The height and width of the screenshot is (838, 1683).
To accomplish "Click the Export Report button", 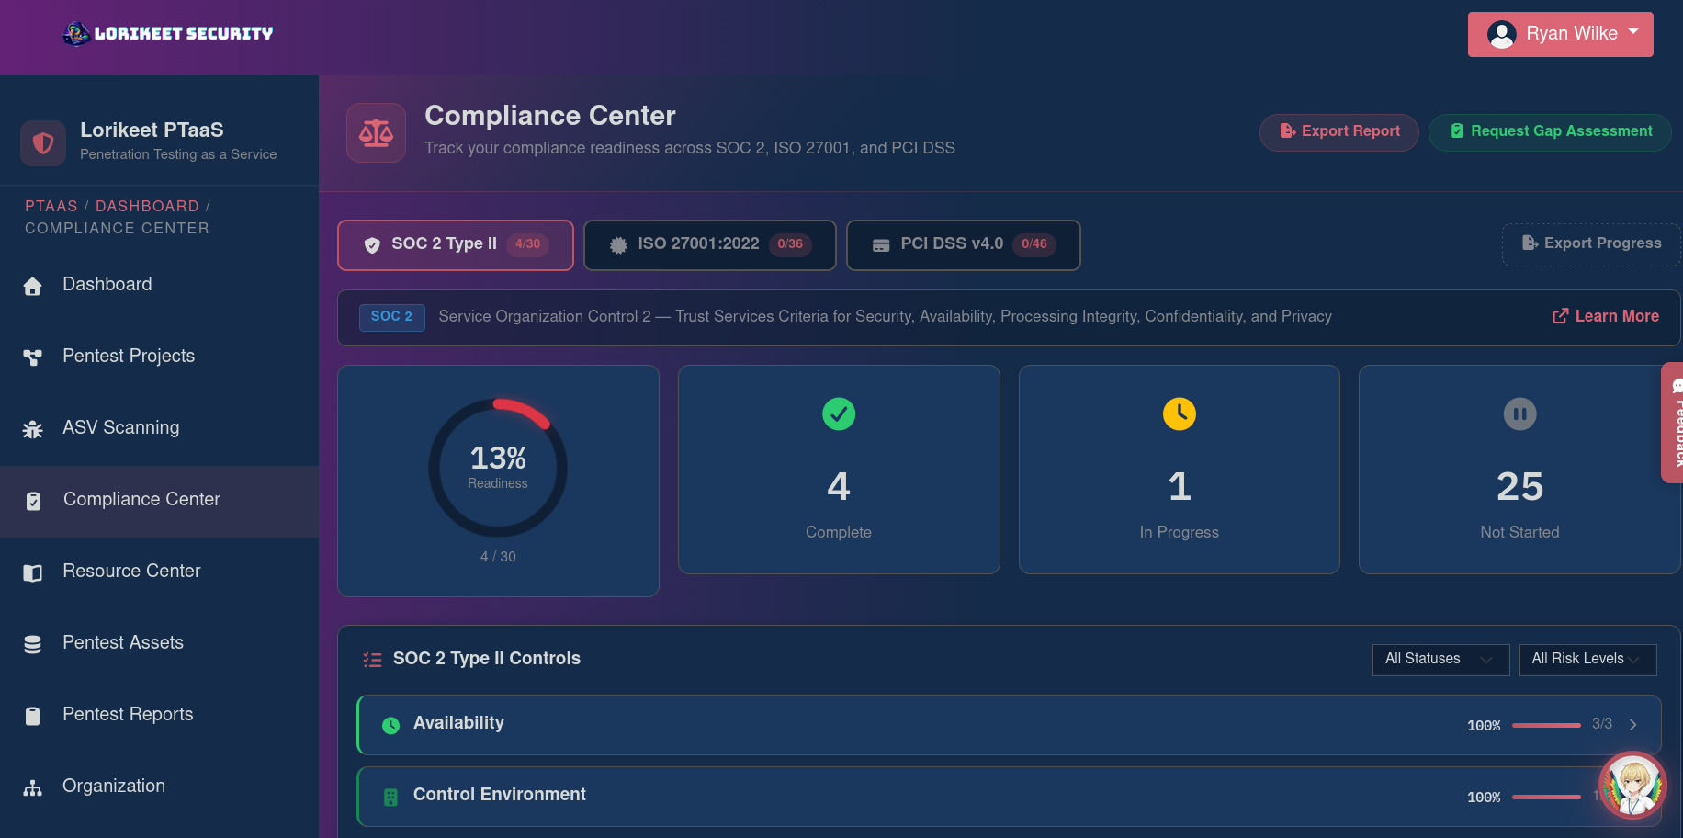I will tap(1338, 131).
